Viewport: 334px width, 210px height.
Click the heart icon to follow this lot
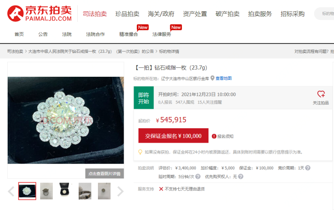(x=321, y=94)
